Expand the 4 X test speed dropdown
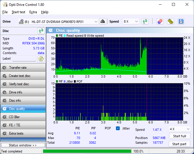 [179, 129]
